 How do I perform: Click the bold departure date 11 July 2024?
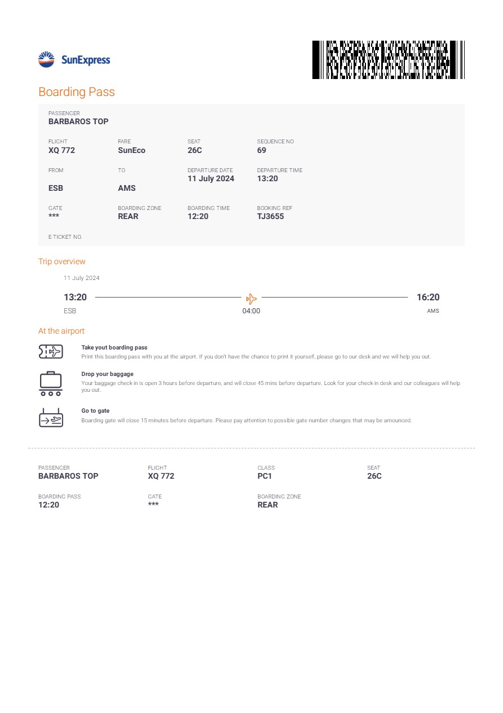point(211,178)
